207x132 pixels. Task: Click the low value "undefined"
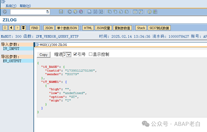coord(74,93)
